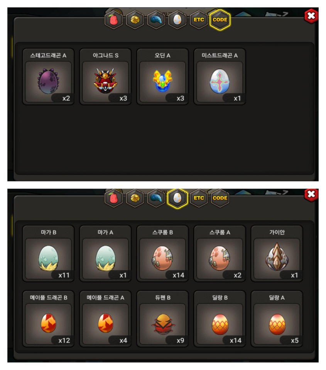Open the egg tab in upper panel
Screen dimensions: 326x370
coord(177,20)
